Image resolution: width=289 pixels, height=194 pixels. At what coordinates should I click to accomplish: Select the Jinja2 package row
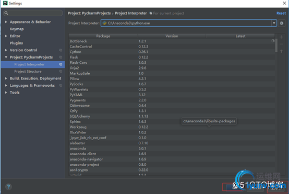tap(172, 68)
